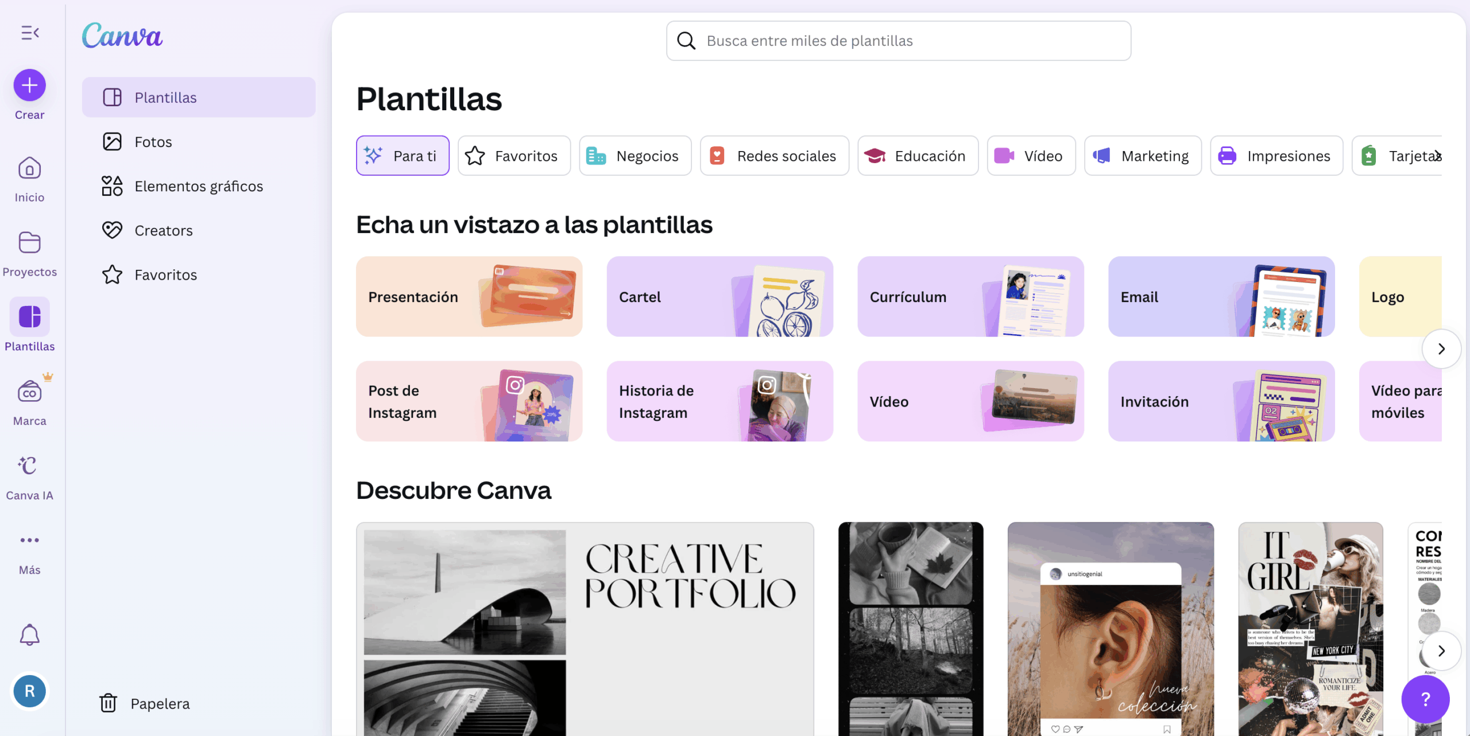This screenshot has width=1470, height=736.
Task: Select the Redes sociales category tab
Action: 774,156
